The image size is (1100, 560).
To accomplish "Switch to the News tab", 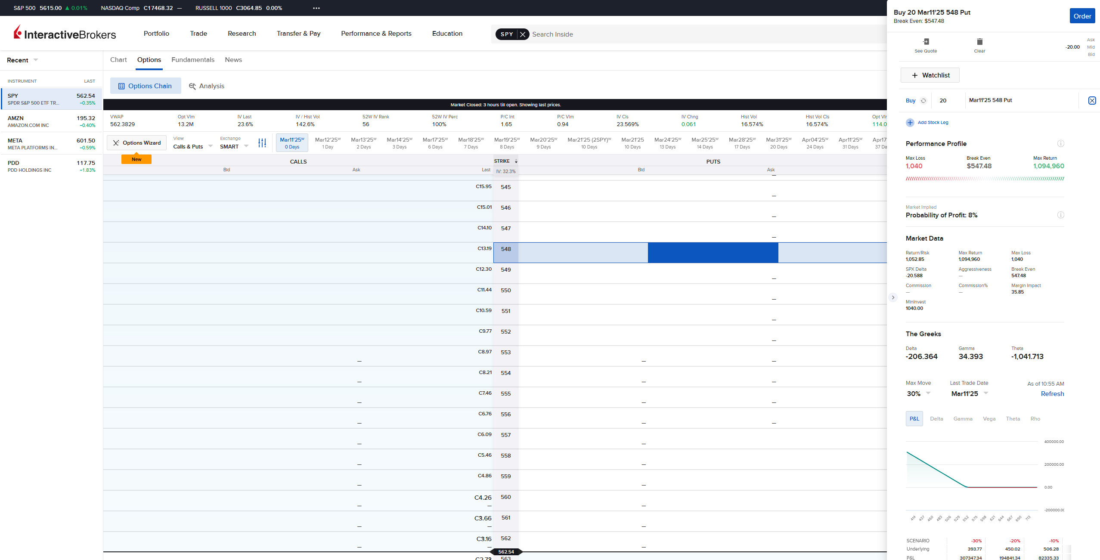I will (233, 60).
